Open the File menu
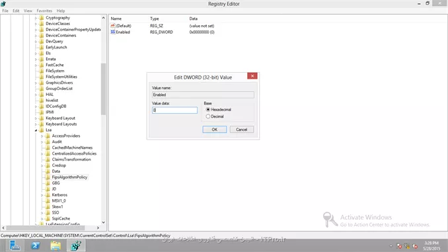This screenshot has width=448, height=252. (x=5, y=11)
